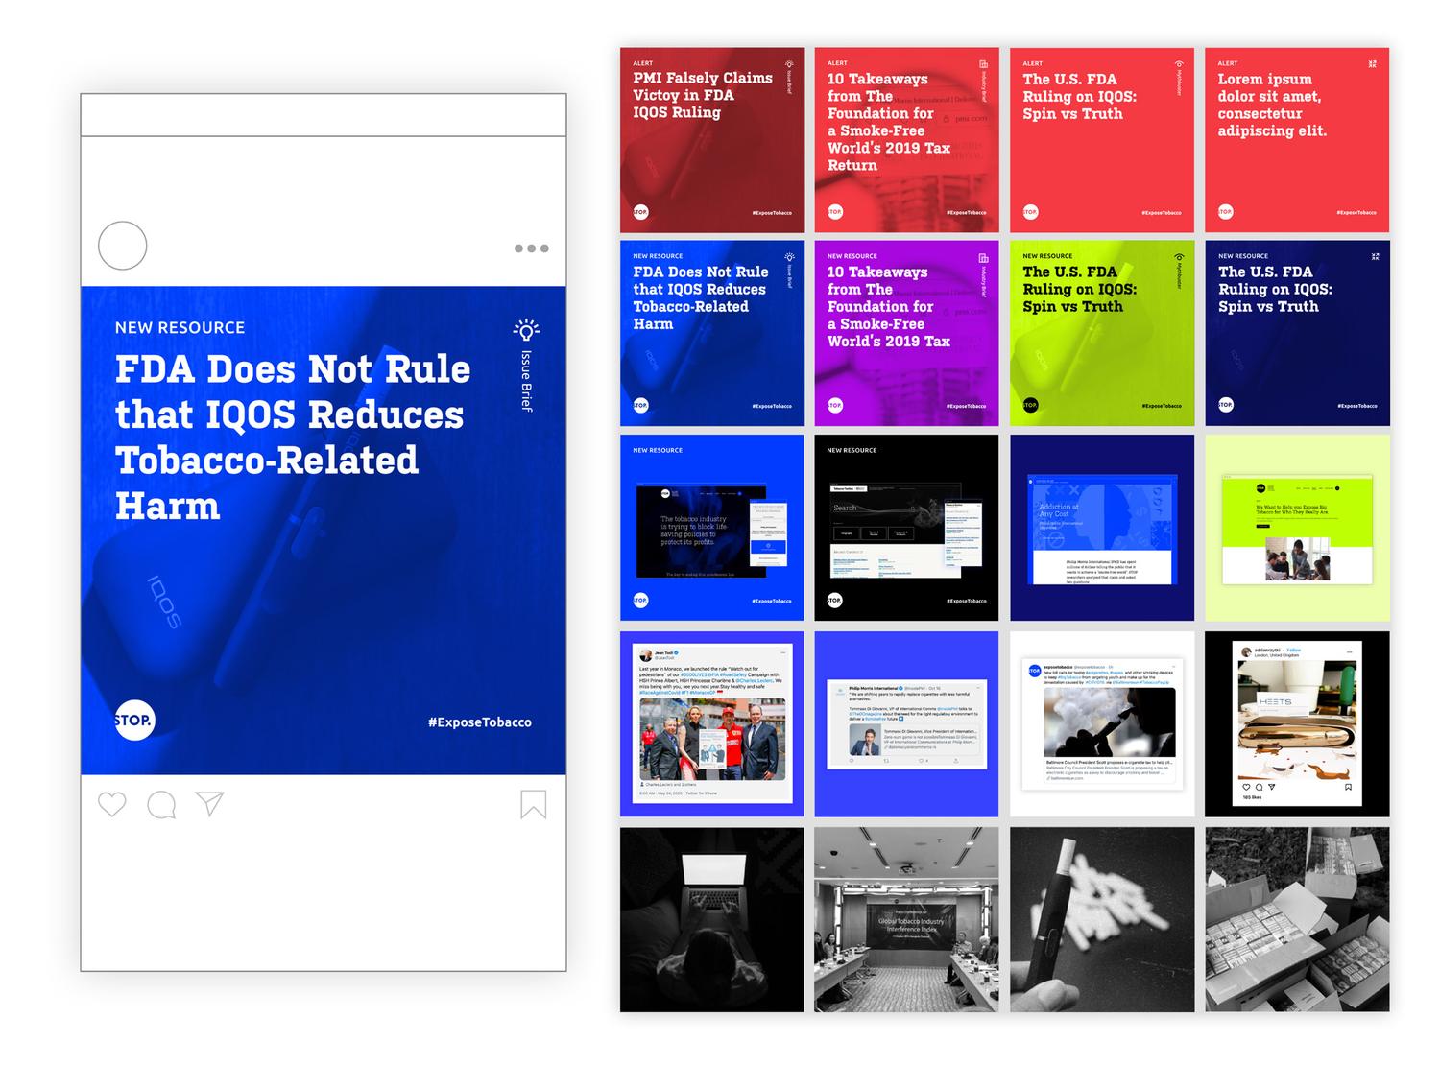Open the grayscale laptop photo tile
This screenshot has width=1440, height=1065.
tap(711, 919)
